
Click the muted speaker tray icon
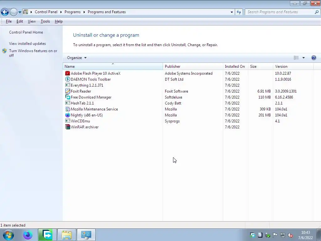coord(290,235)
